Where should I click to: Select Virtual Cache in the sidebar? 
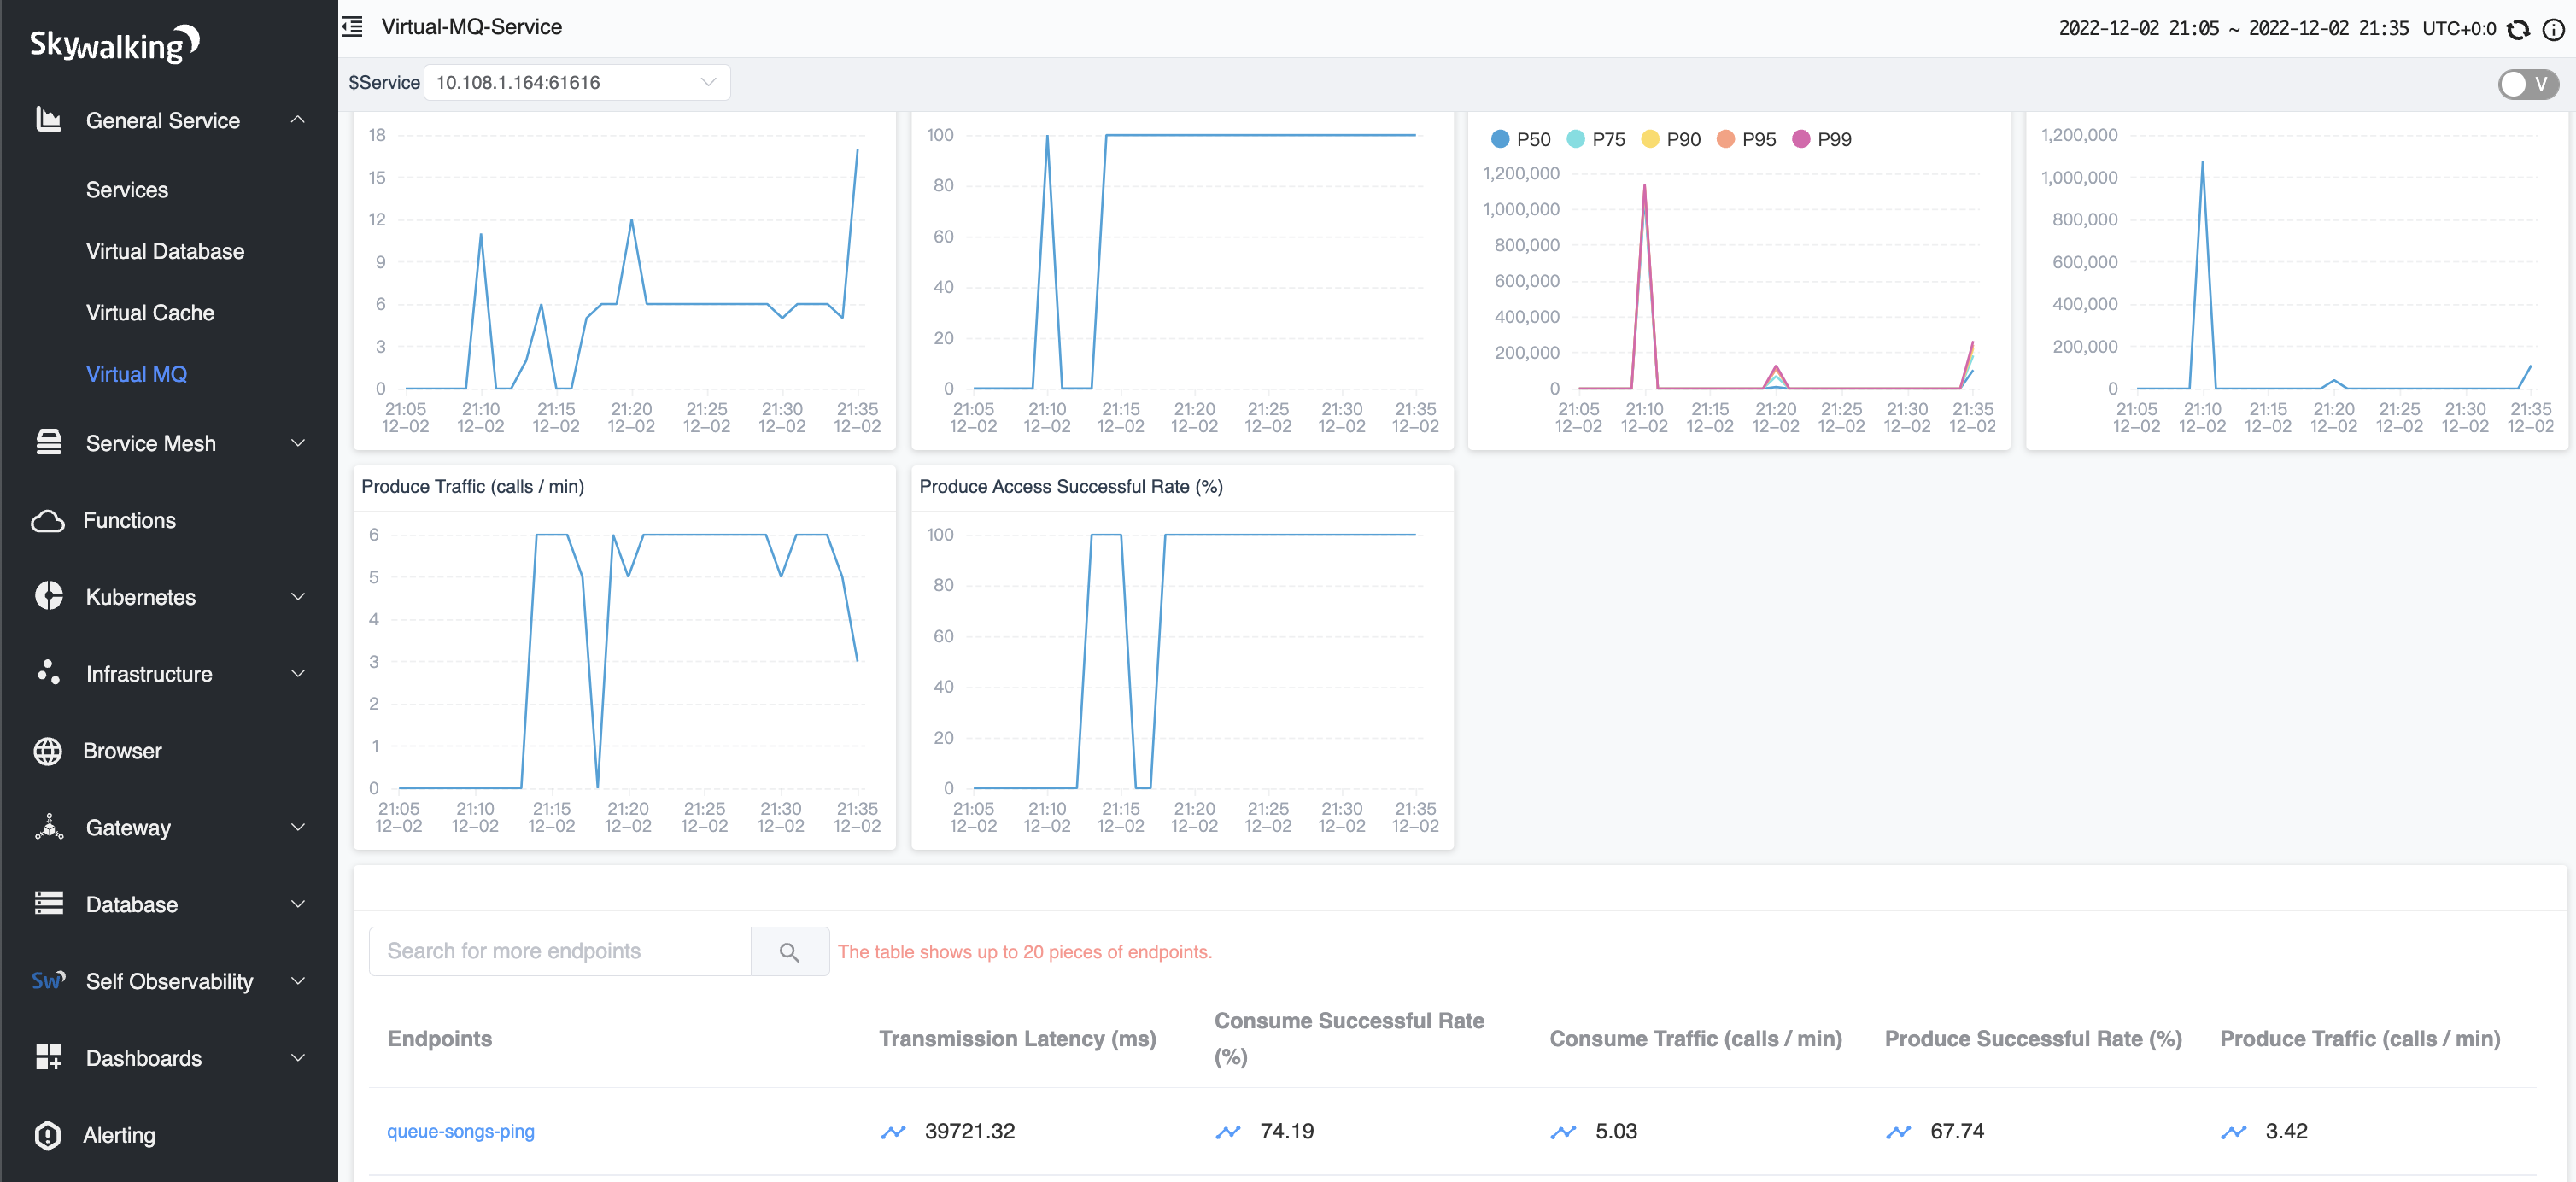150,313
